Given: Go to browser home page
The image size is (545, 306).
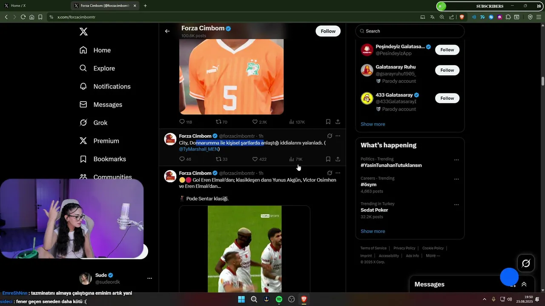Looking at the screenshot, I should [x=32, y=17].
